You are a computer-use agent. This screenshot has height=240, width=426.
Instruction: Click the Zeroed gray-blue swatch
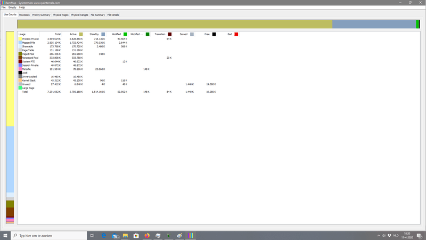tap(192, 34)
